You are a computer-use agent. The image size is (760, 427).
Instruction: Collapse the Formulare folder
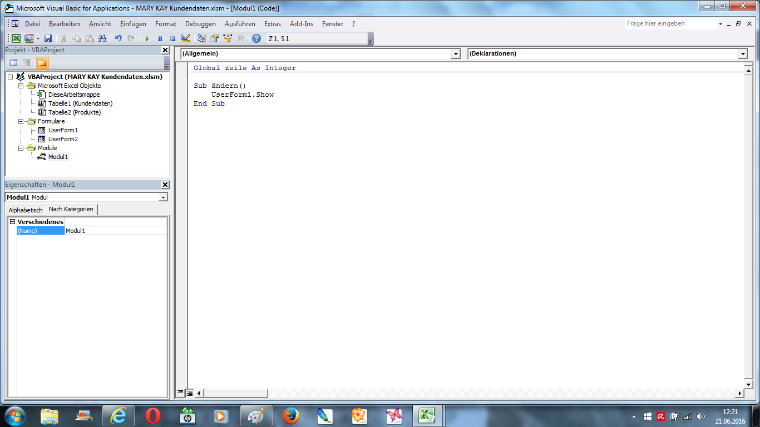click(21, 121)
